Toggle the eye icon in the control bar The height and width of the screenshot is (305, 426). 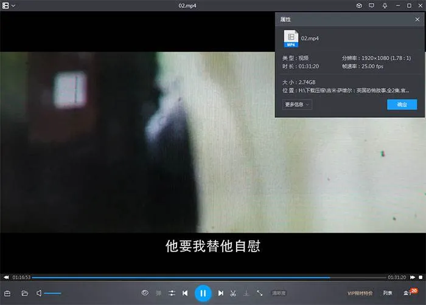coord(145,293)
